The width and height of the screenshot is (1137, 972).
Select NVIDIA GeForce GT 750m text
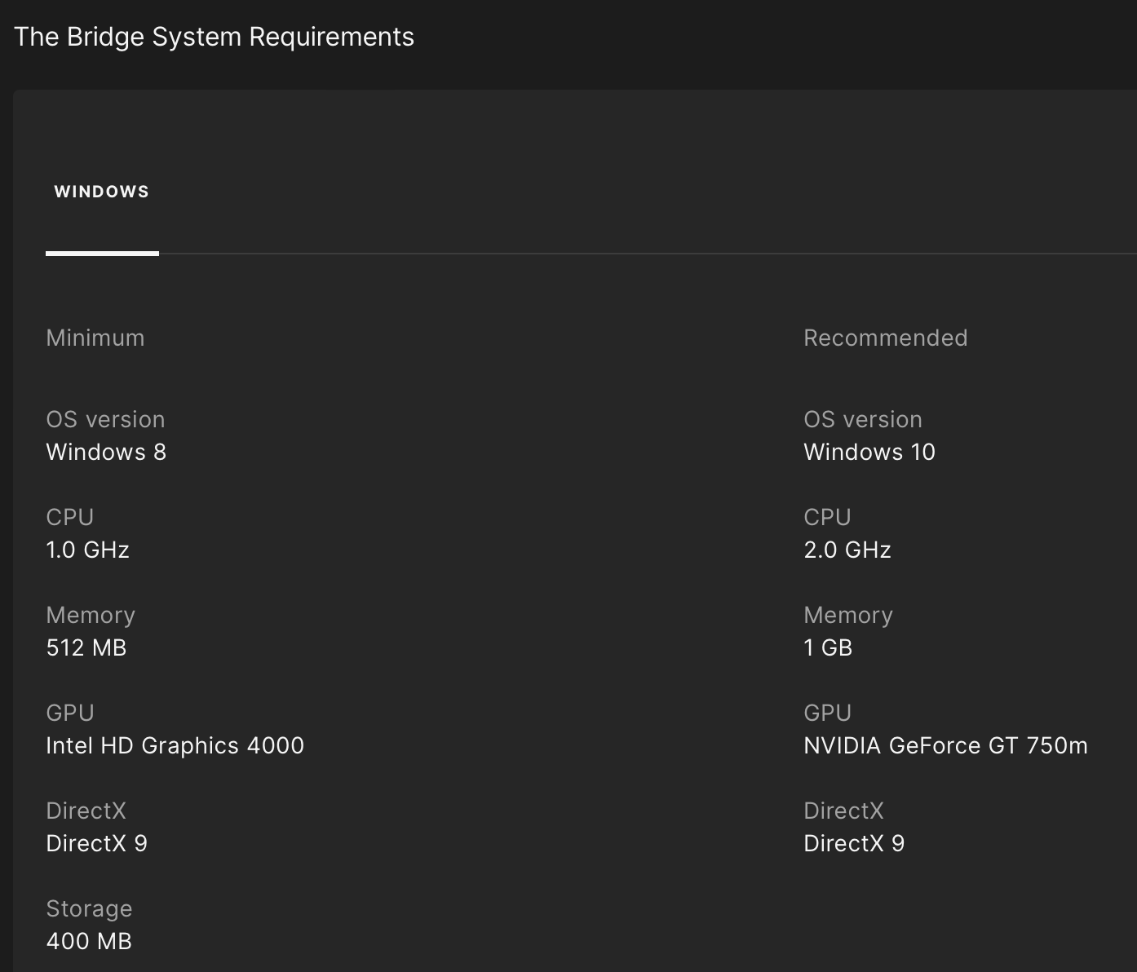pos(945,745)
